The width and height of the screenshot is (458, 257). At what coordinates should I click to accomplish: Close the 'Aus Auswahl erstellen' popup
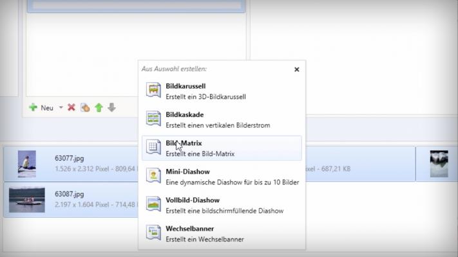click(x=297, y=69)
